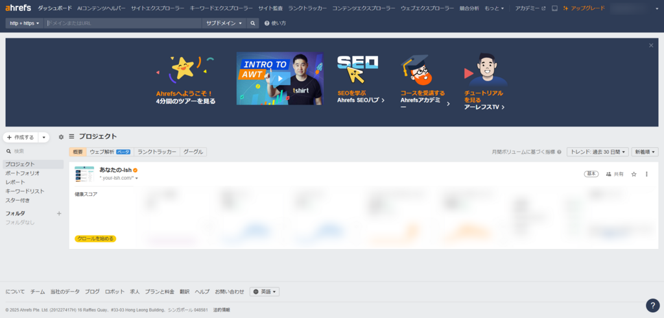The image size is (664, 318).
Task: Open the http + https protocol dropdown
Action: pos(24,23)
